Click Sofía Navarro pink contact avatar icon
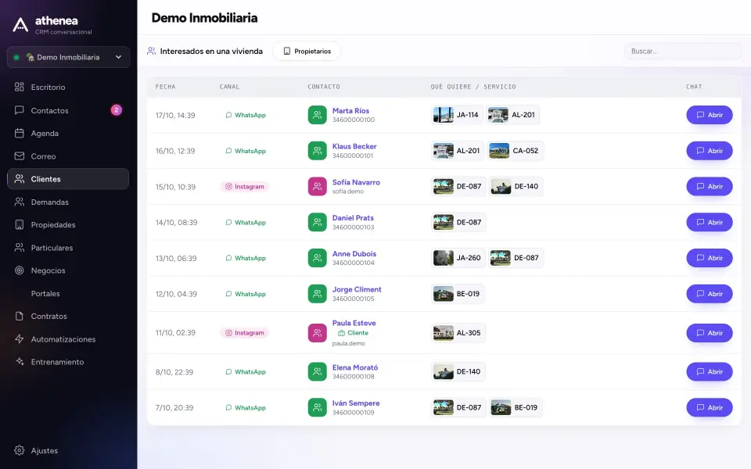The image size is (751, 469). 317,187
